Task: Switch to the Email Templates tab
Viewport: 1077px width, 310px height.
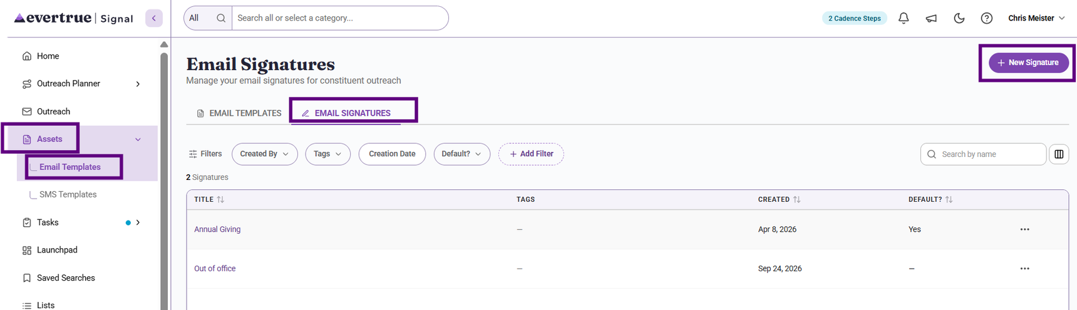Action: pos(239,113)
